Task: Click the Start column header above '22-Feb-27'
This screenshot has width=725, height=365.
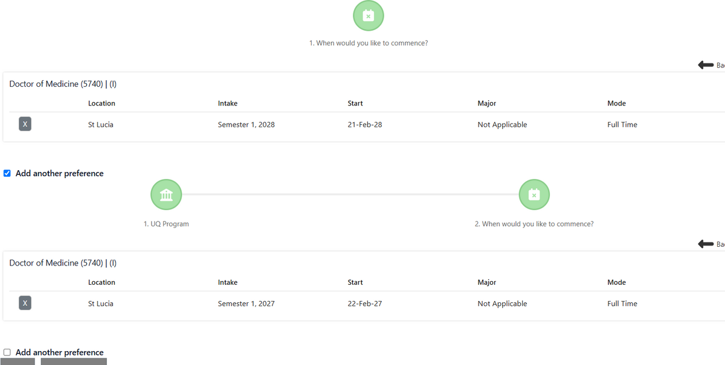Action: pyautogui.click(x=355, y=282)
